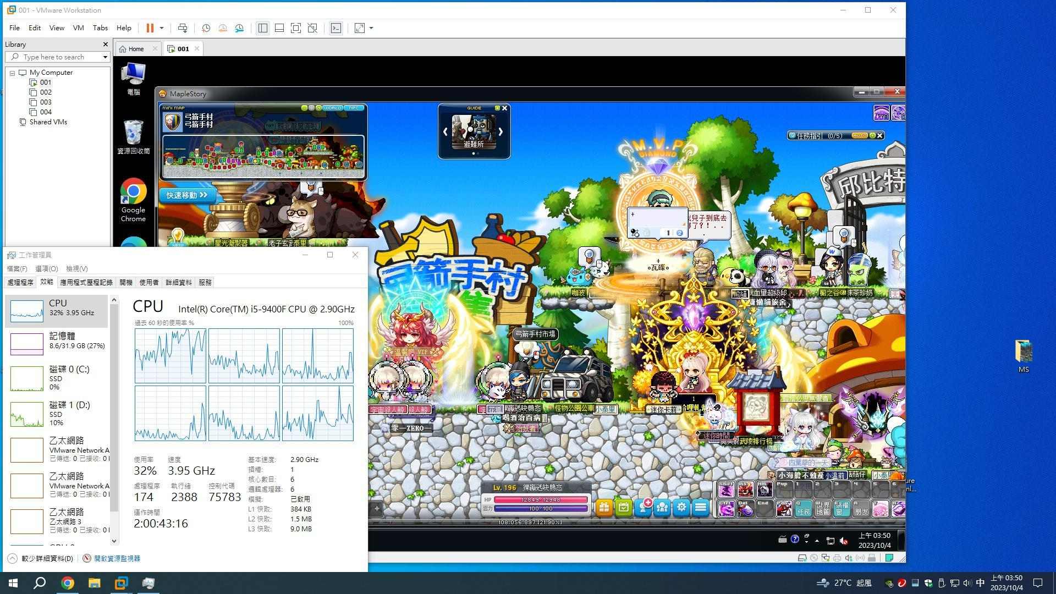Click the 快速移動 button in MapleStory
Viewport: 1056px width, 594px height.
187,195
